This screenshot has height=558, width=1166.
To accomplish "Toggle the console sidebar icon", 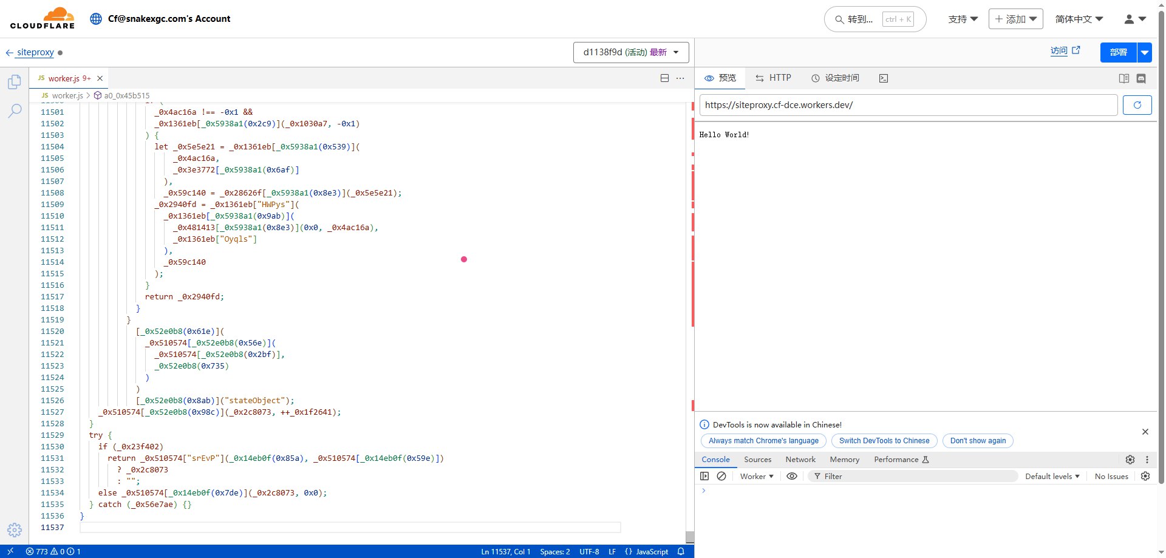I will [704, 476].
